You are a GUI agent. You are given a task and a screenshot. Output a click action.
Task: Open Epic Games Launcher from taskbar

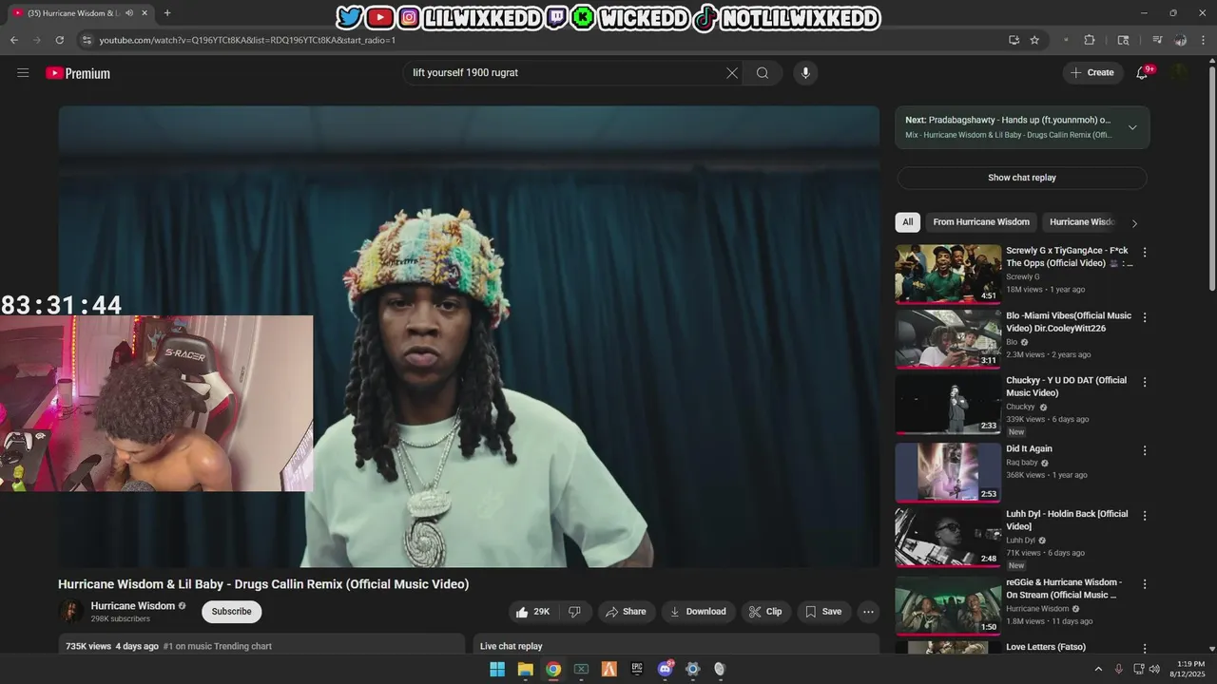(637, 669)
